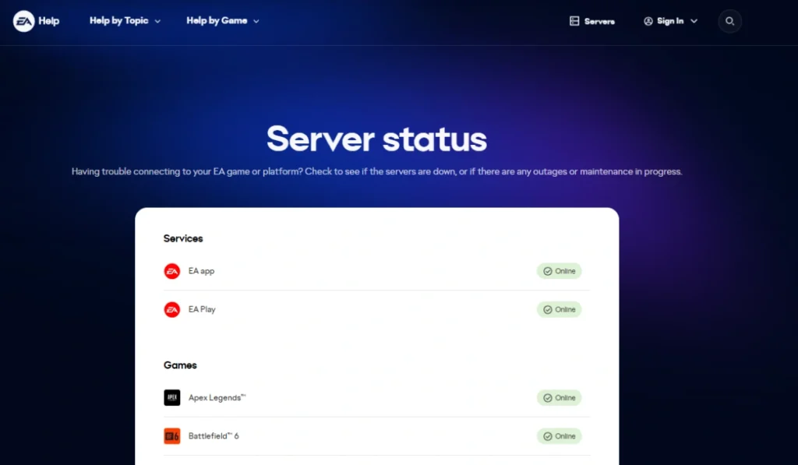Expand the Help by Game dropdown

tap(222, 21)
